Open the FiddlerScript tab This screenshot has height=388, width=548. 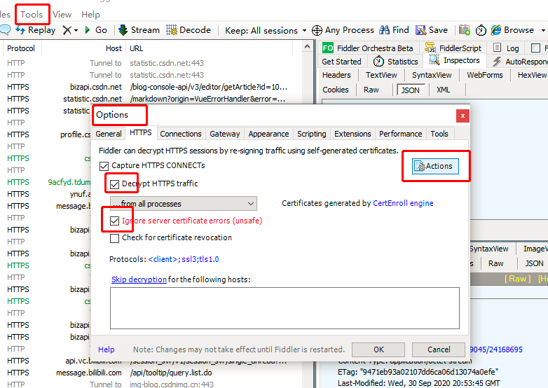tap(455, 48)
